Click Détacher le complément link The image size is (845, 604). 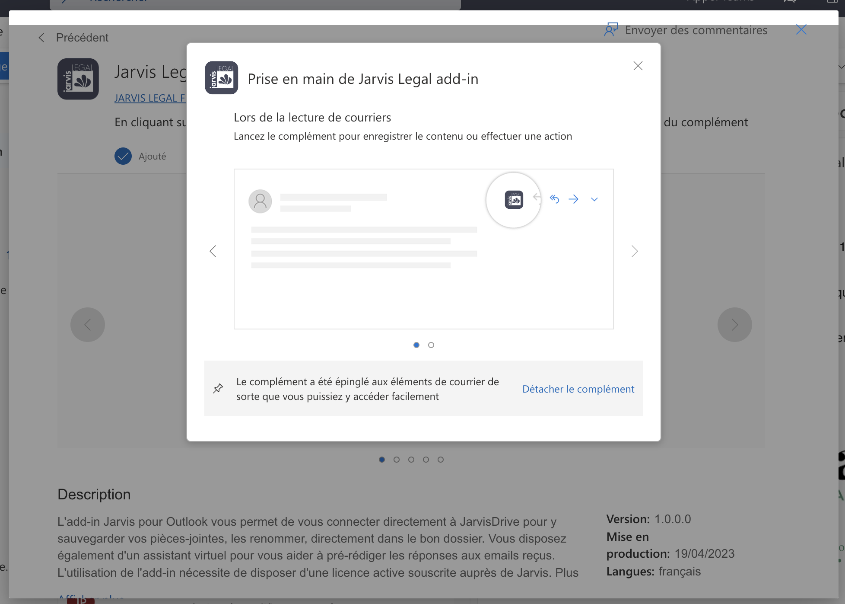tap(578, 389)
